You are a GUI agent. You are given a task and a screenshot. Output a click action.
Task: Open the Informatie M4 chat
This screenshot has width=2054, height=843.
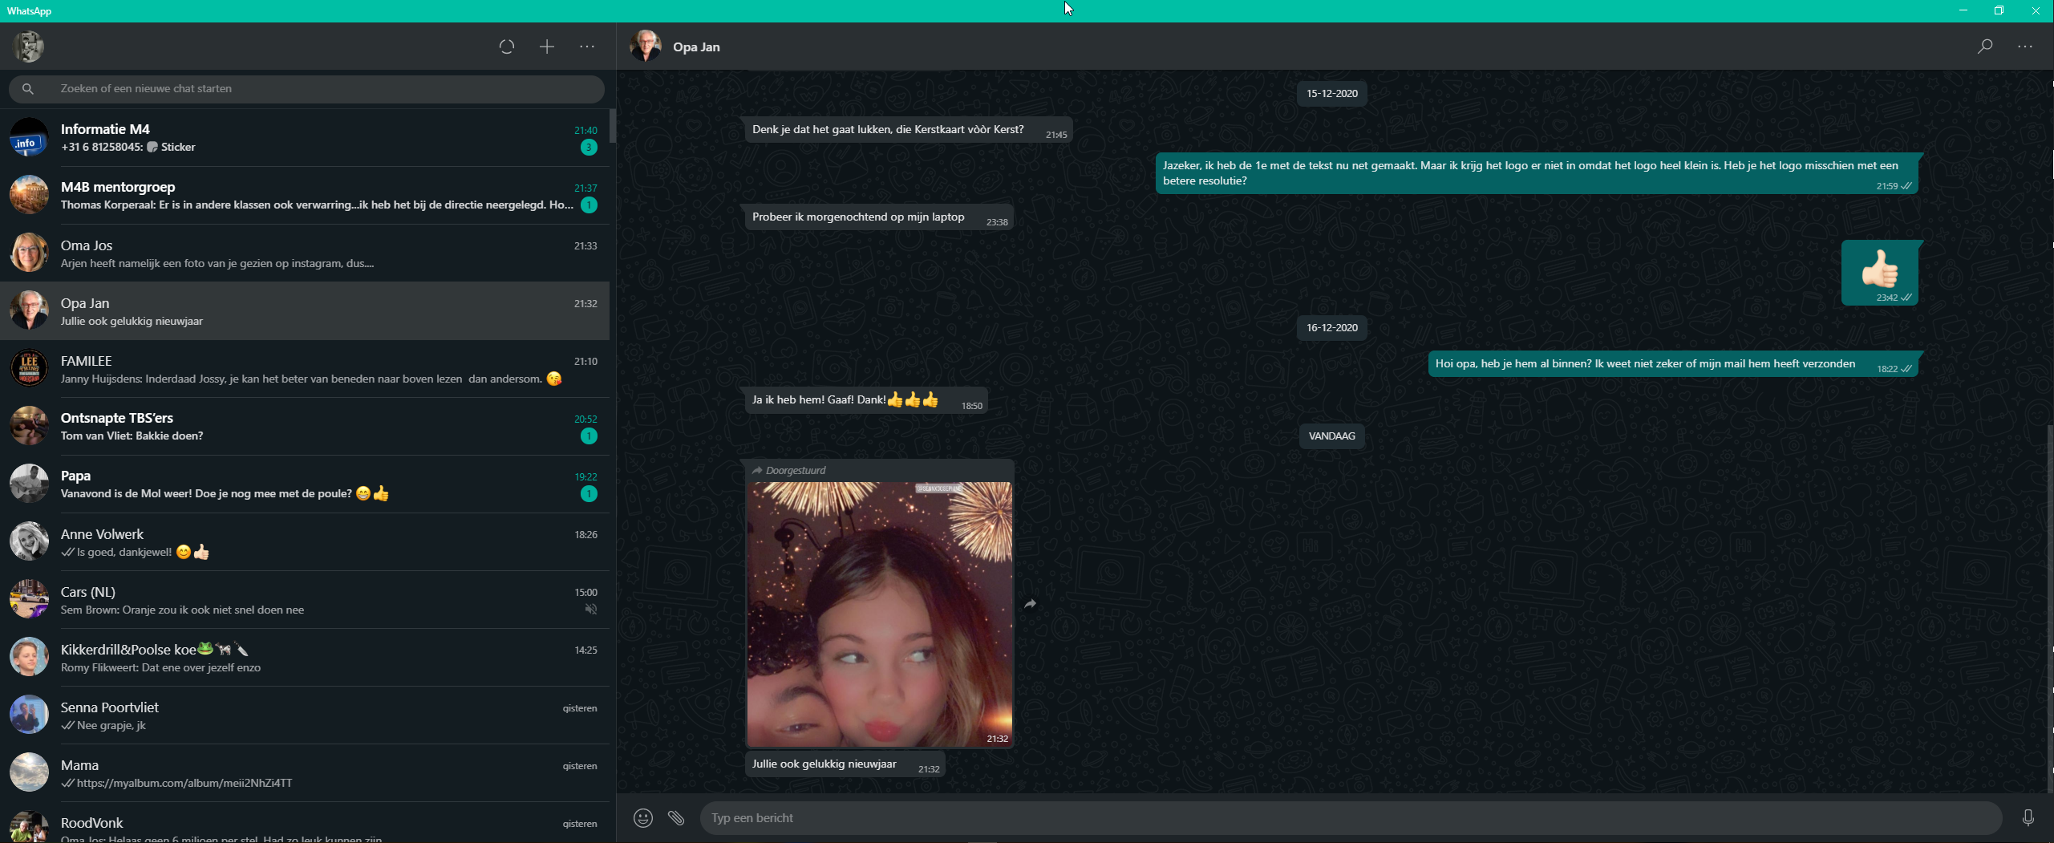[305, 137]
